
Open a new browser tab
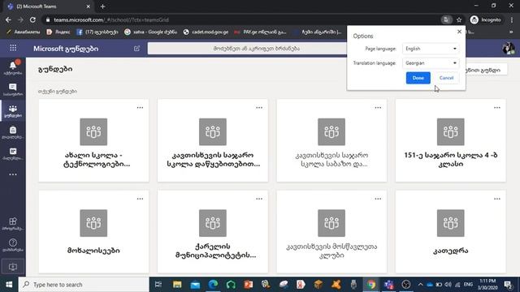tap(102, 6)
